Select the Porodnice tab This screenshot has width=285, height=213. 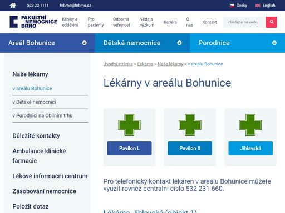coord(238,43)
